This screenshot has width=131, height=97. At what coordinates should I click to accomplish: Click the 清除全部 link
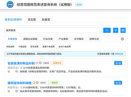point(119,54)
